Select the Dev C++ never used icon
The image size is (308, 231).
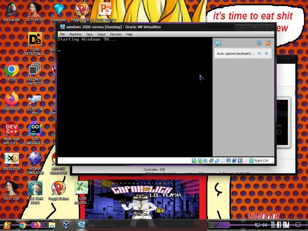point(12,133)
